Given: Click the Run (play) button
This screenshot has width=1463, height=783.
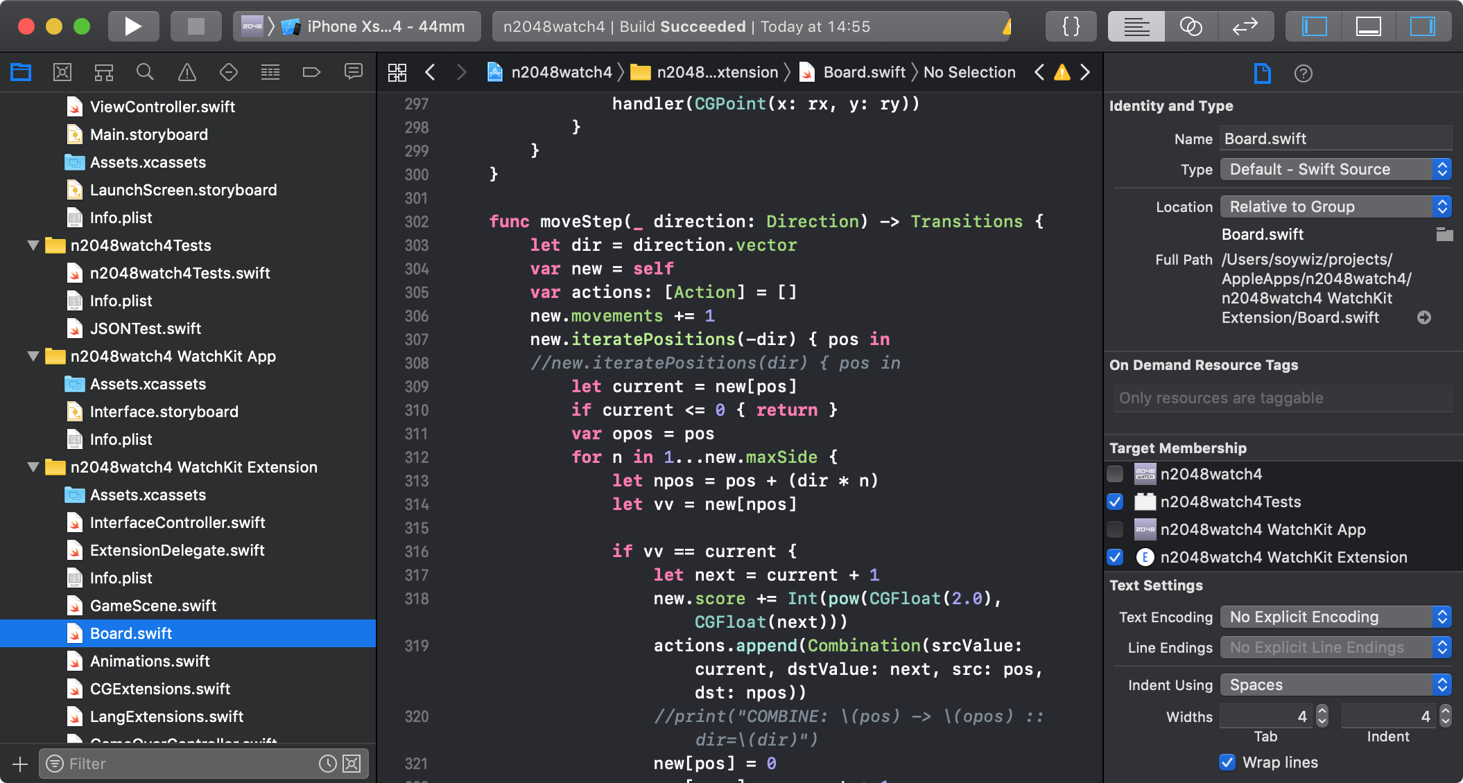Looking at the screenshot, I should pyautogui.click(x=133, y=26).
